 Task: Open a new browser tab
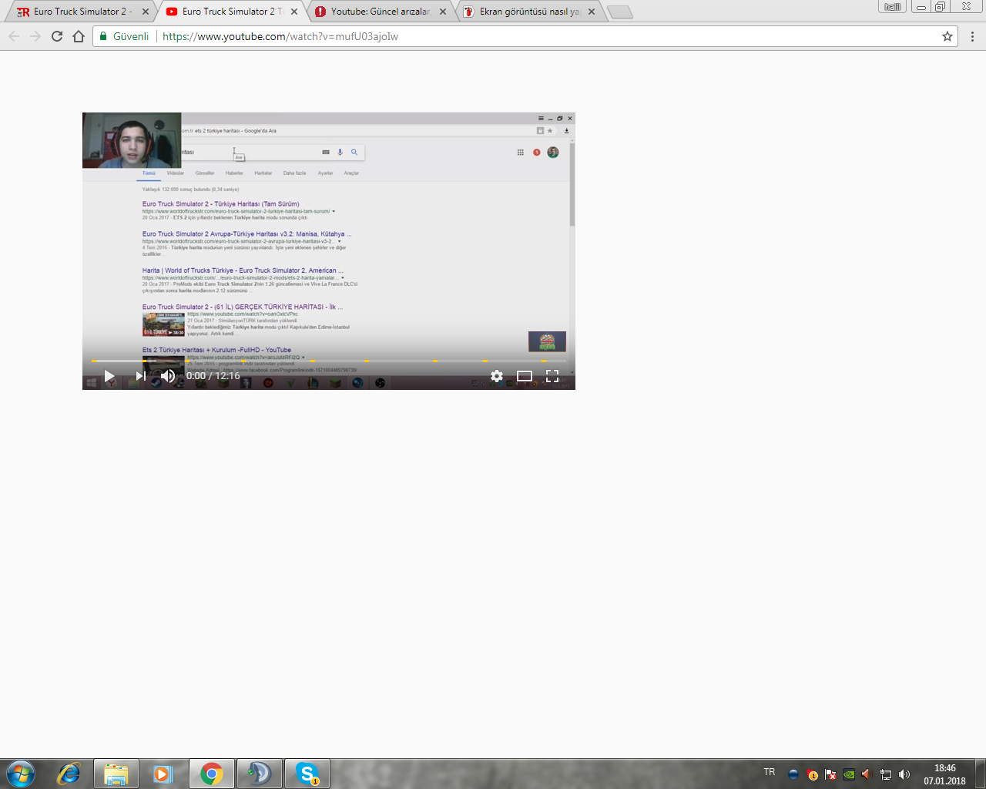coord(619,12)
